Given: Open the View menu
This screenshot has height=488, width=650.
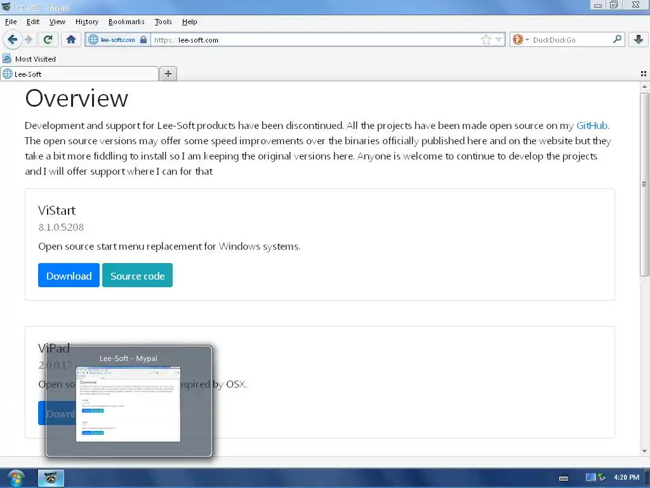Looking at the screenshot, I should point(57,22).
